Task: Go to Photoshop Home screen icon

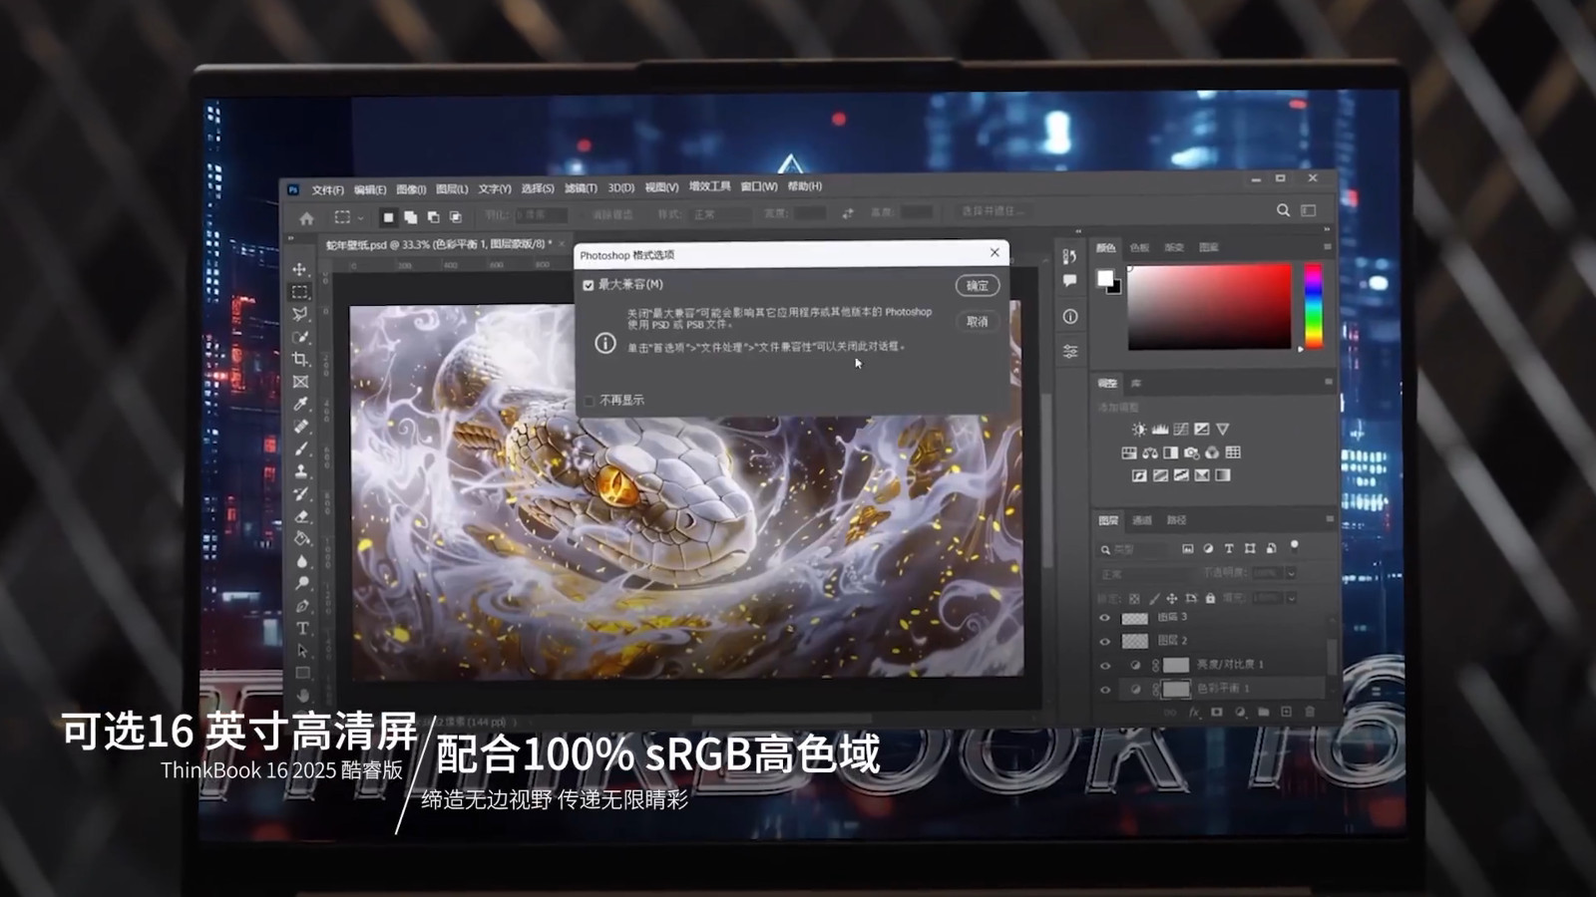Action: (x=307, y=218)
